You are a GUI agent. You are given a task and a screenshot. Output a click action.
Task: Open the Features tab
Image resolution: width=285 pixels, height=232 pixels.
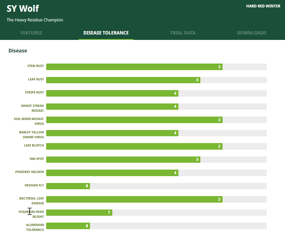tap(31, 33)
